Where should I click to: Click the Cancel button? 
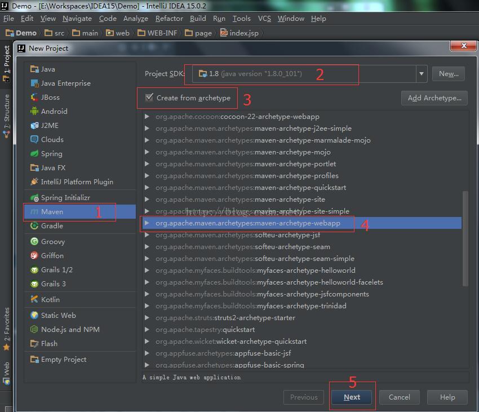[x=400, y=397]
